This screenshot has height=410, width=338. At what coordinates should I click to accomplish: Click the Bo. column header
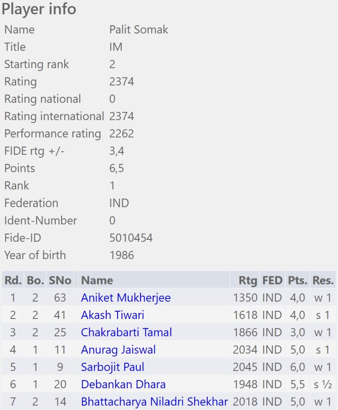point(35,280)
